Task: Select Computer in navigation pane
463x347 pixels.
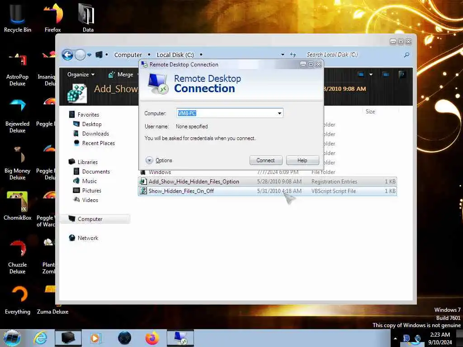Action: (x=95, y=219)
